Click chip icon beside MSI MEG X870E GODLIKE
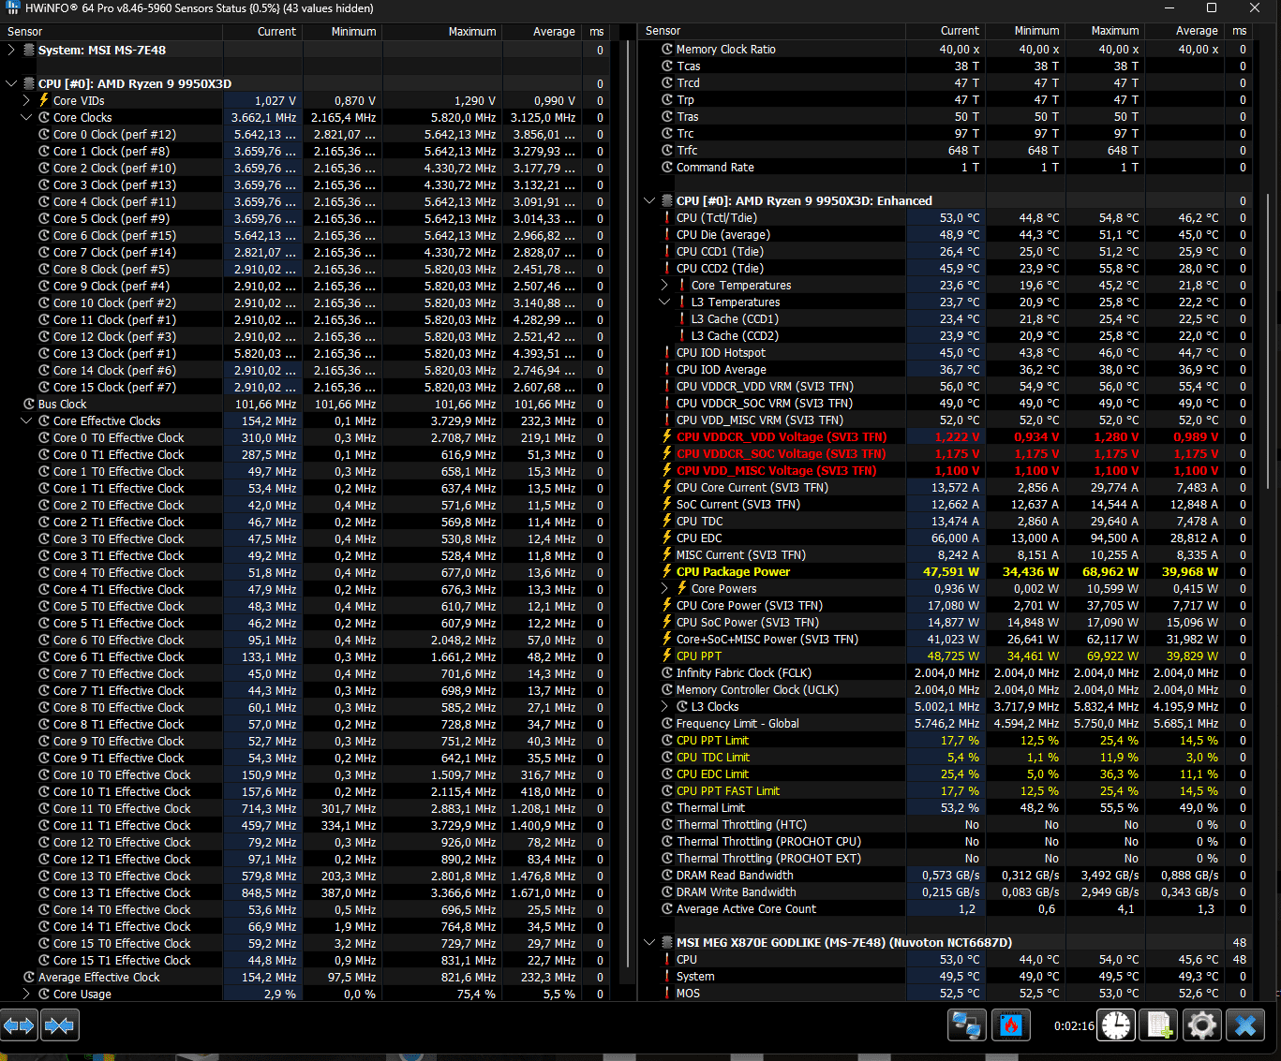1281x1061 pixels. 667,942
